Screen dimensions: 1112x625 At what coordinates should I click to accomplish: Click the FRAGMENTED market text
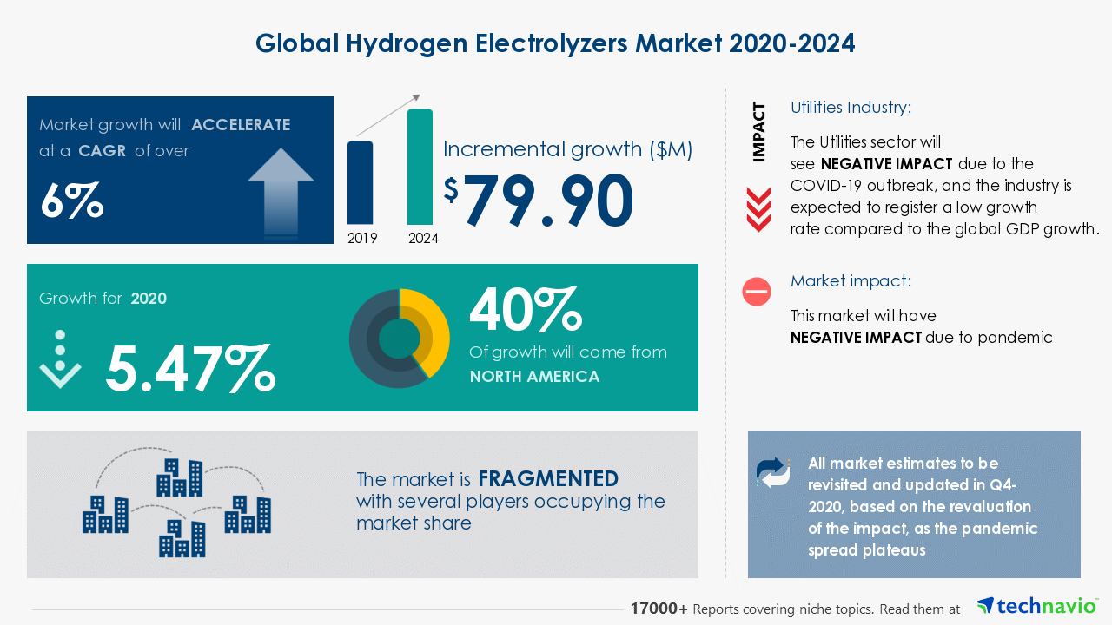[x=547, y=479]
